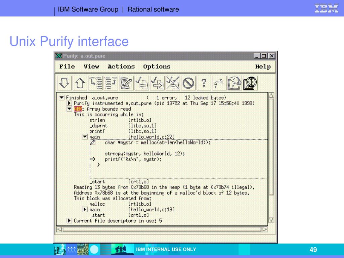Click the torn page toolbar icon
Screen dimensions: 344x258
(234, 83)
